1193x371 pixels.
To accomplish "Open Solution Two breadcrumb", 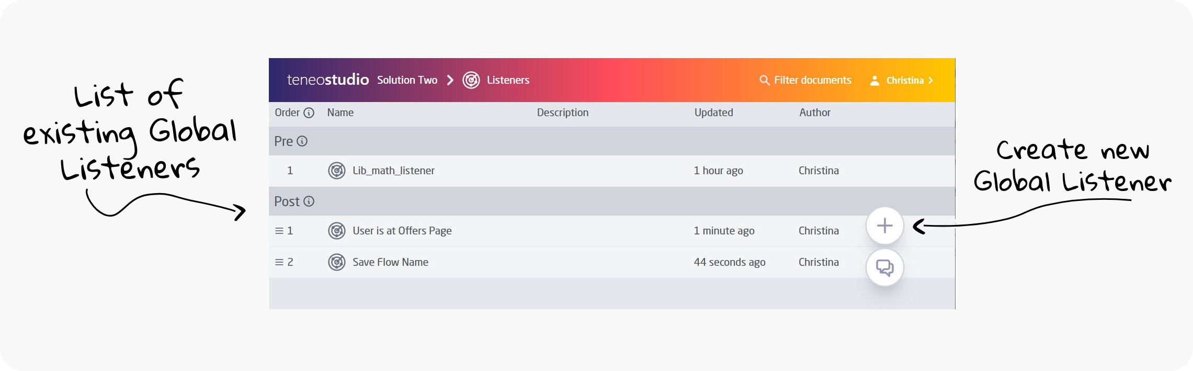I will click(x=407, y=80).
